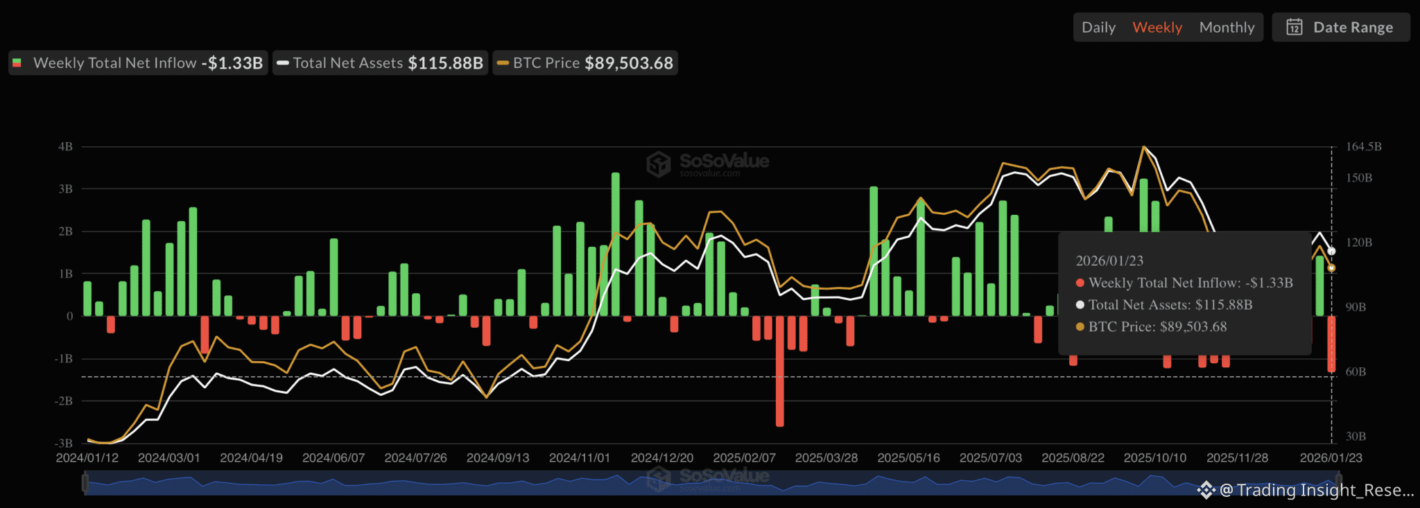Click the SoSoValue cube logo above the chart
Image resolution: width=1420 pixels, height=508 pixels.
658,164
